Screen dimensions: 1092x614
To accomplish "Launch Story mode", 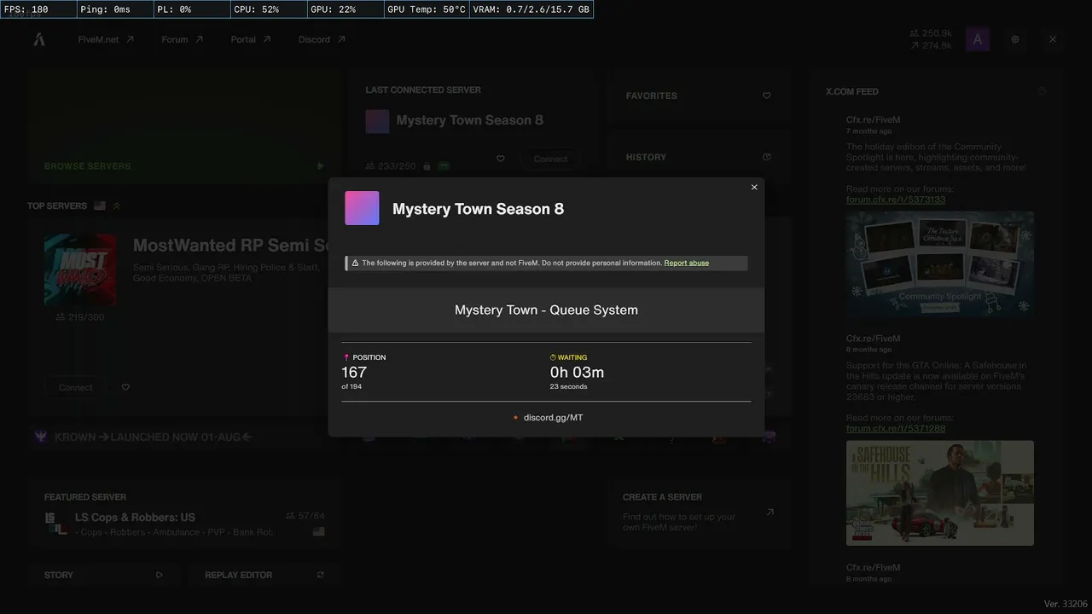I will [x=103, y=575].
